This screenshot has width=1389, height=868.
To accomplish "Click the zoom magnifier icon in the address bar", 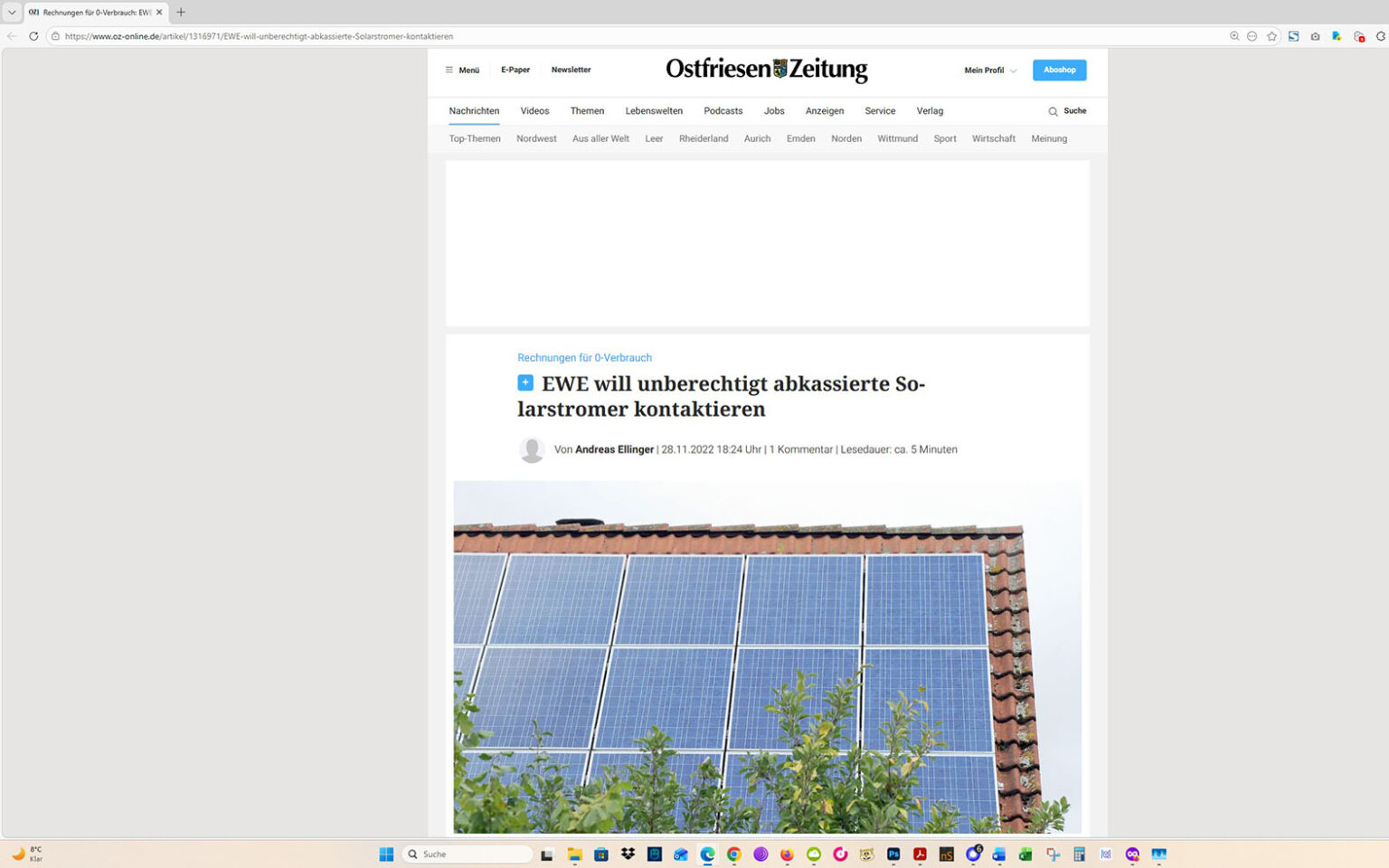I will 1234,36.
